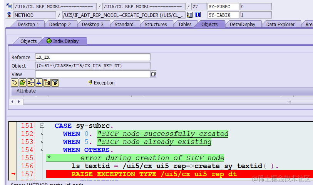Click the green sphere with star icon
This screenshot has width=313, height=185.
pyautogui.click(x=23, y=83)
